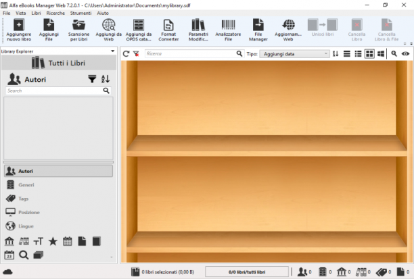This screenshot has width=414, height=279.
Task: Click the Autori Search input field
Action: pos(54,91)
